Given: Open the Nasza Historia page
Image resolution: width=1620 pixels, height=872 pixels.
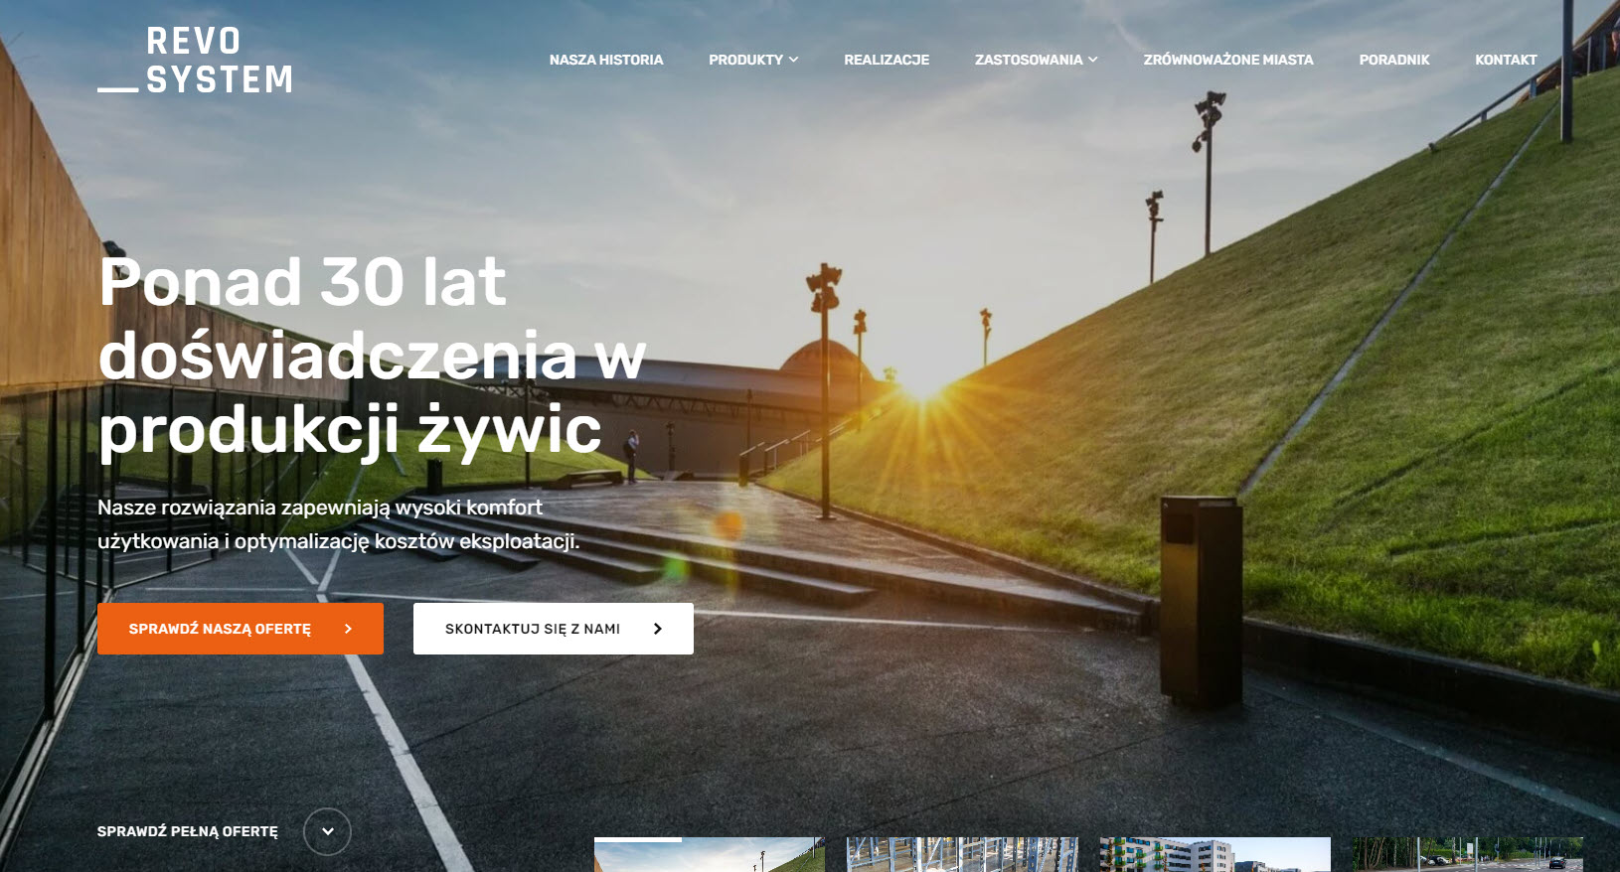Looking at the screenshot, I should point(606,60).
